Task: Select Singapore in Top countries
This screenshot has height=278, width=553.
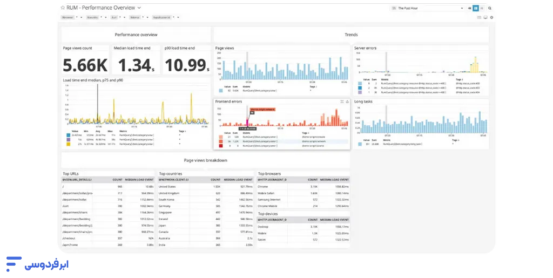Action: (206, 213)
